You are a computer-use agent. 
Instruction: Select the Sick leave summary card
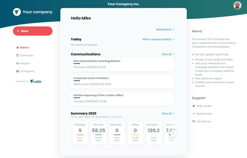click(117, 133)
